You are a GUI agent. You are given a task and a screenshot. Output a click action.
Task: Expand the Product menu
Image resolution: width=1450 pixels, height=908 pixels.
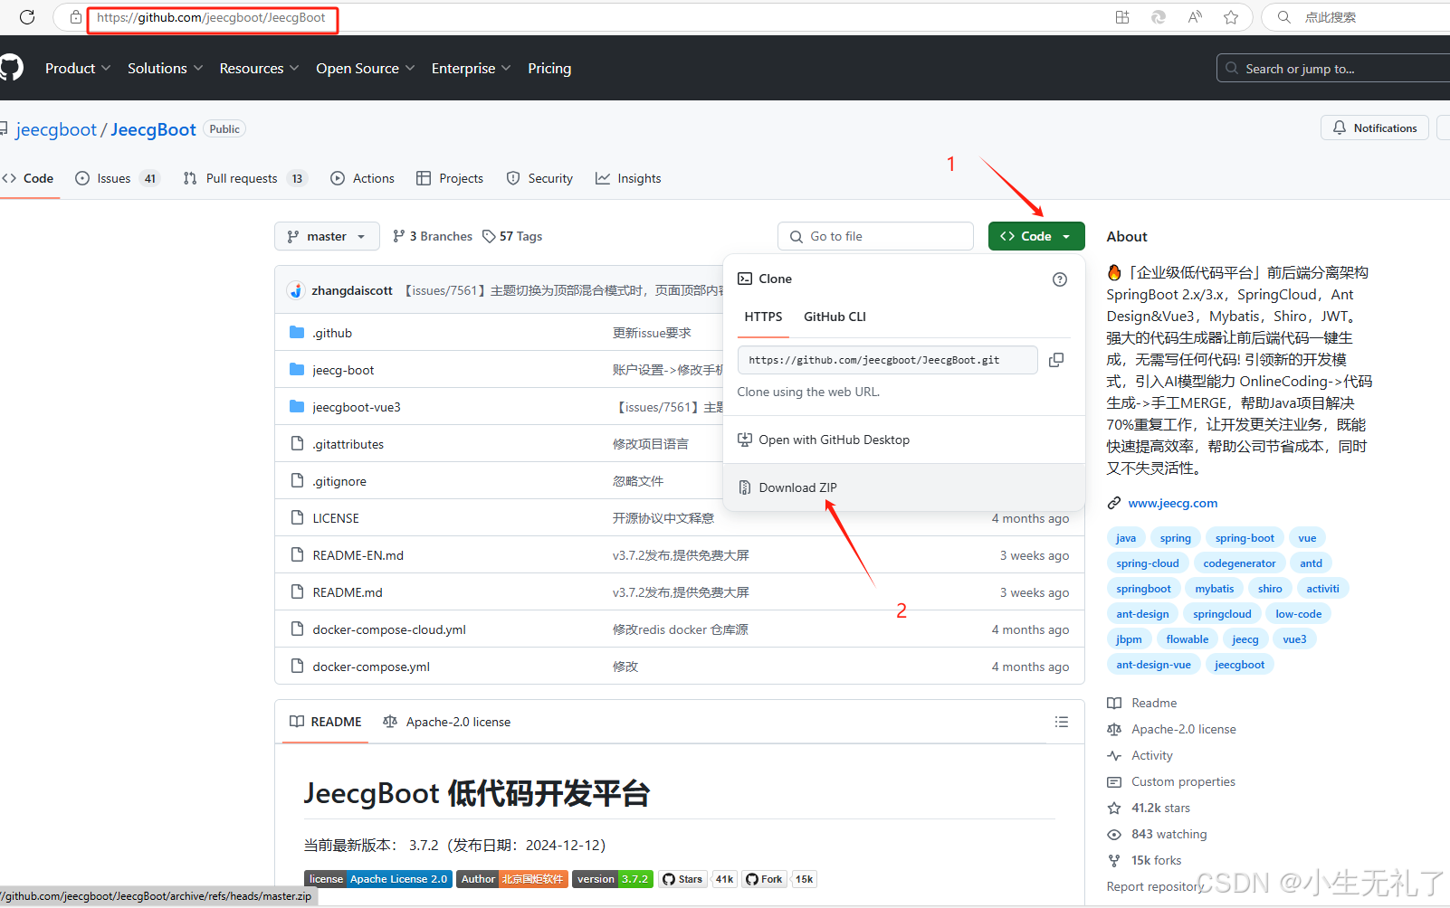click(78, 68)
